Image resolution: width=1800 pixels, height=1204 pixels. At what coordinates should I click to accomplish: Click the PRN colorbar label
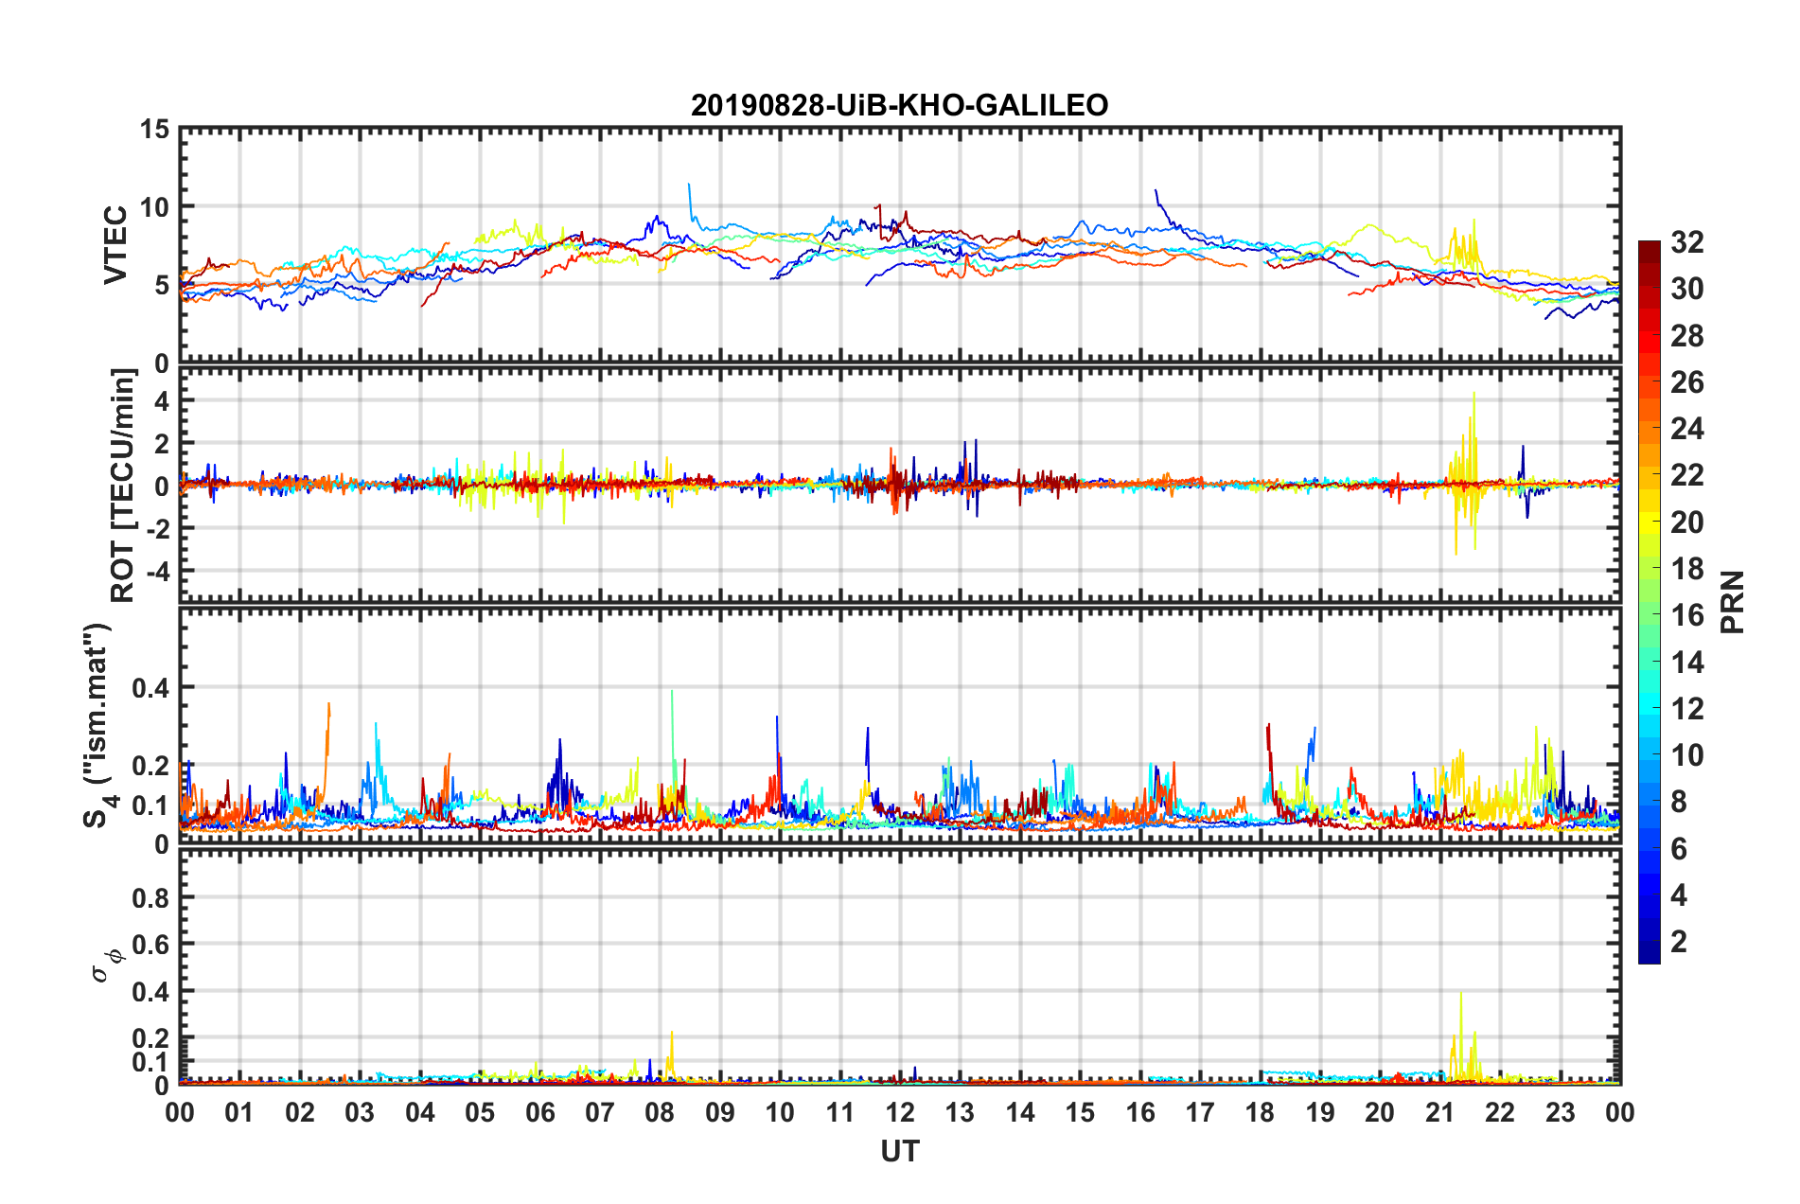1733,602
